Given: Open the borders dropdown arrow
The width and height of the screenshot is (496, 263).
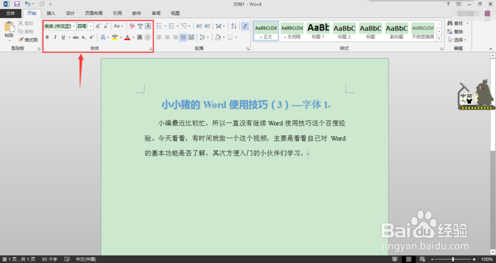Looking at the screenshot, I should coord(236,37).
